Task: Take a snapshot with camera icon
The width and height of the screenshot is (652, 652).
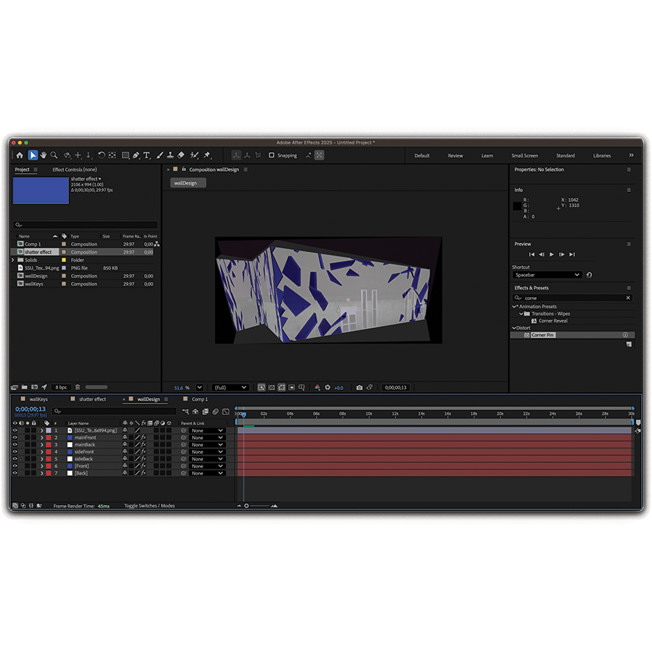Action: 359,388
